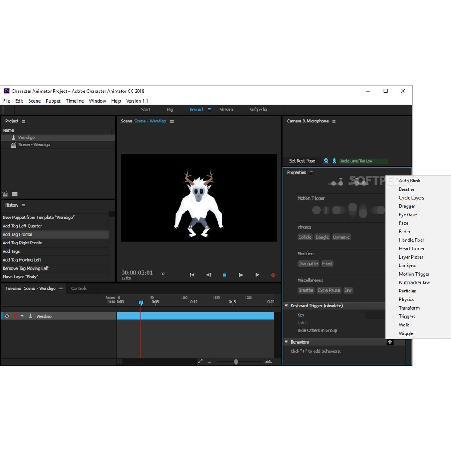451x451 pixels.
Task: Select Remove Tag Moving Left history entry
Action: tap(55, 268)
